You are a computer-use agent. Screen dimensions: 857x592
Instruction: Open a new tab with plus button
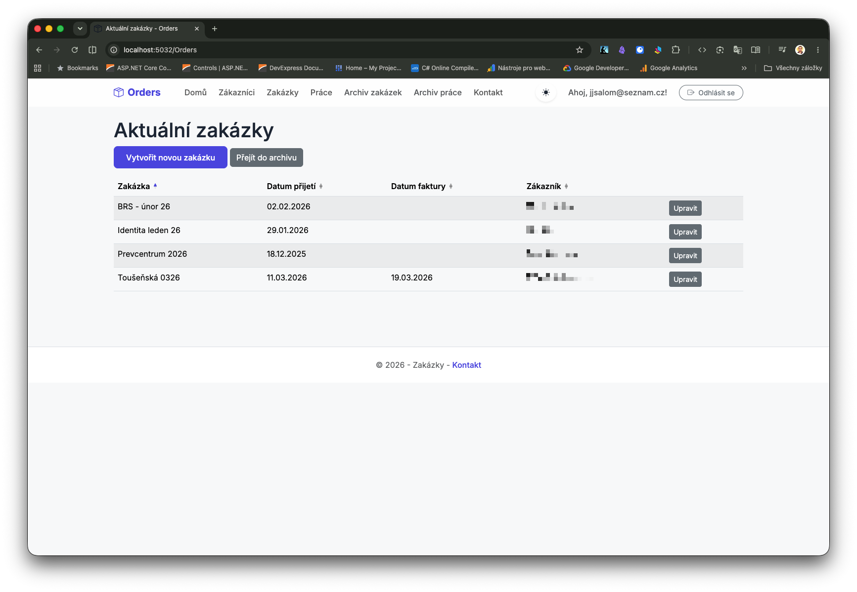coord(215,29)
